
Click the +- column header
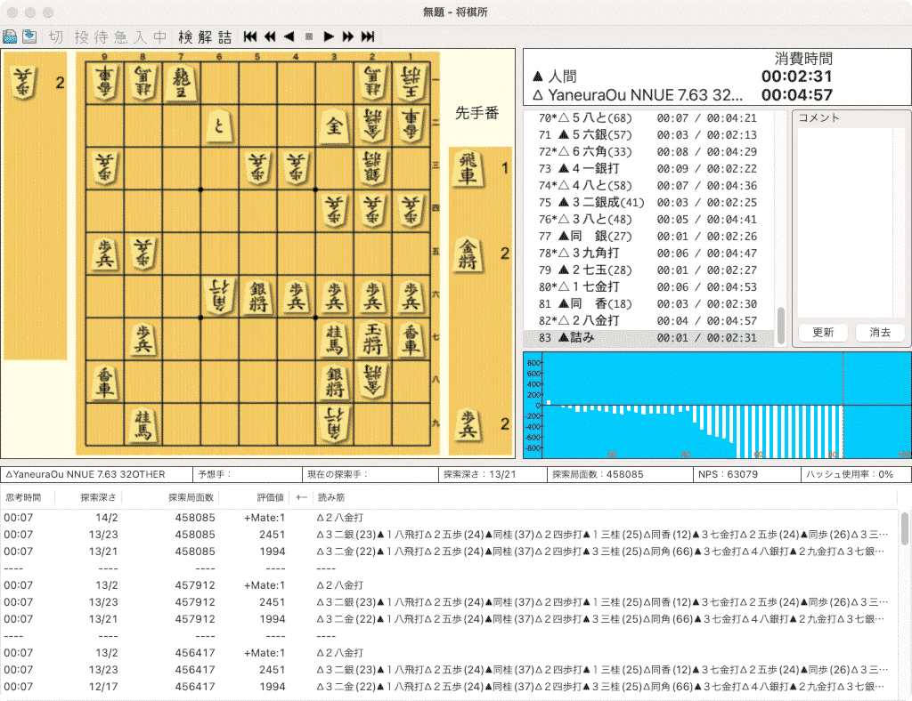[x=301, y=497]
